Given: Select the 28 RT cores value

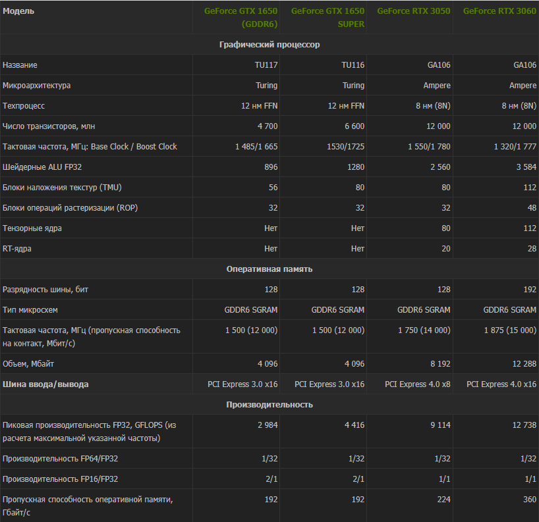Looking at the screenshot, I should (x=532, y=249).
